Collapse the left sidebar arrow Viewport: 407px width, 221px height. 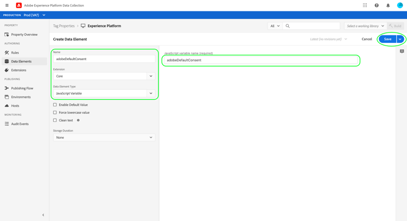43,215
